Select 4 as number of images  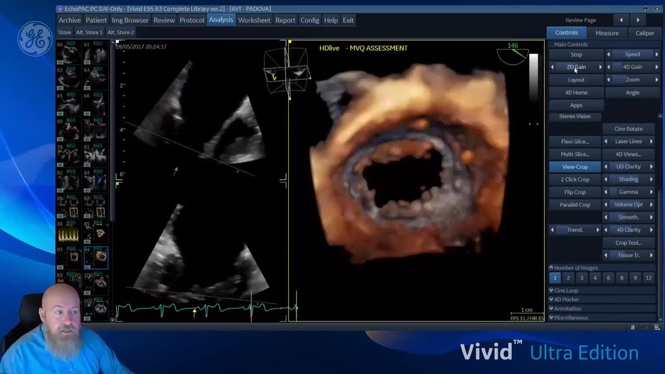(595, 278)
